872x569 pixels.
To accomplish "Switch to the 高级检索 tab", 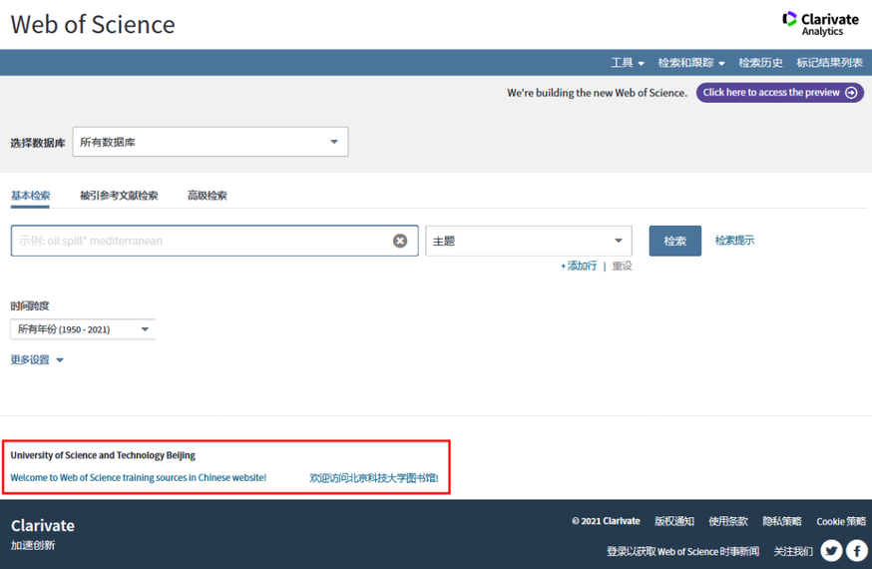I will point(207,196).
